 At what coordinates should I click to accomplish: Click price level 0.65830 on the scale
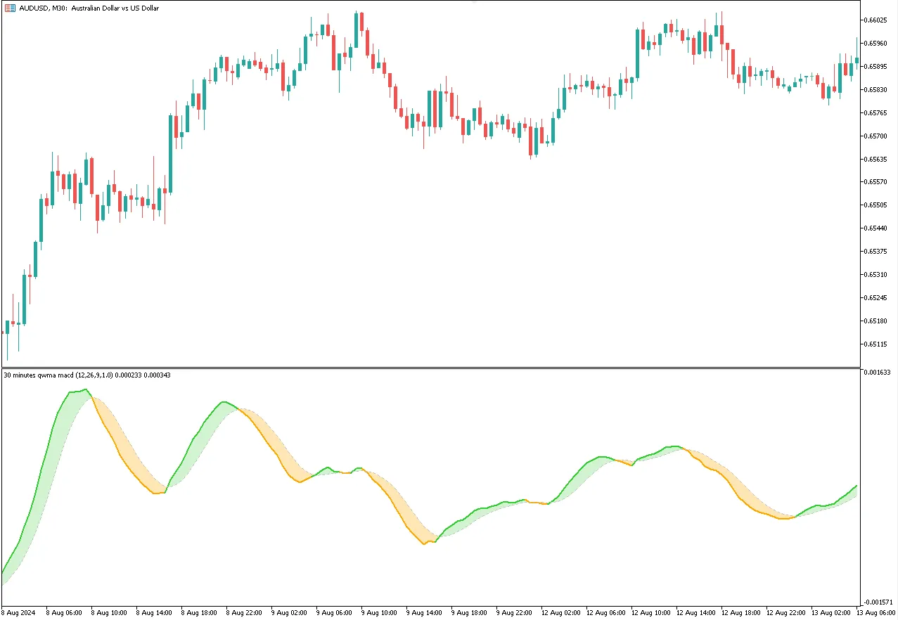click(x=877, y=90)
